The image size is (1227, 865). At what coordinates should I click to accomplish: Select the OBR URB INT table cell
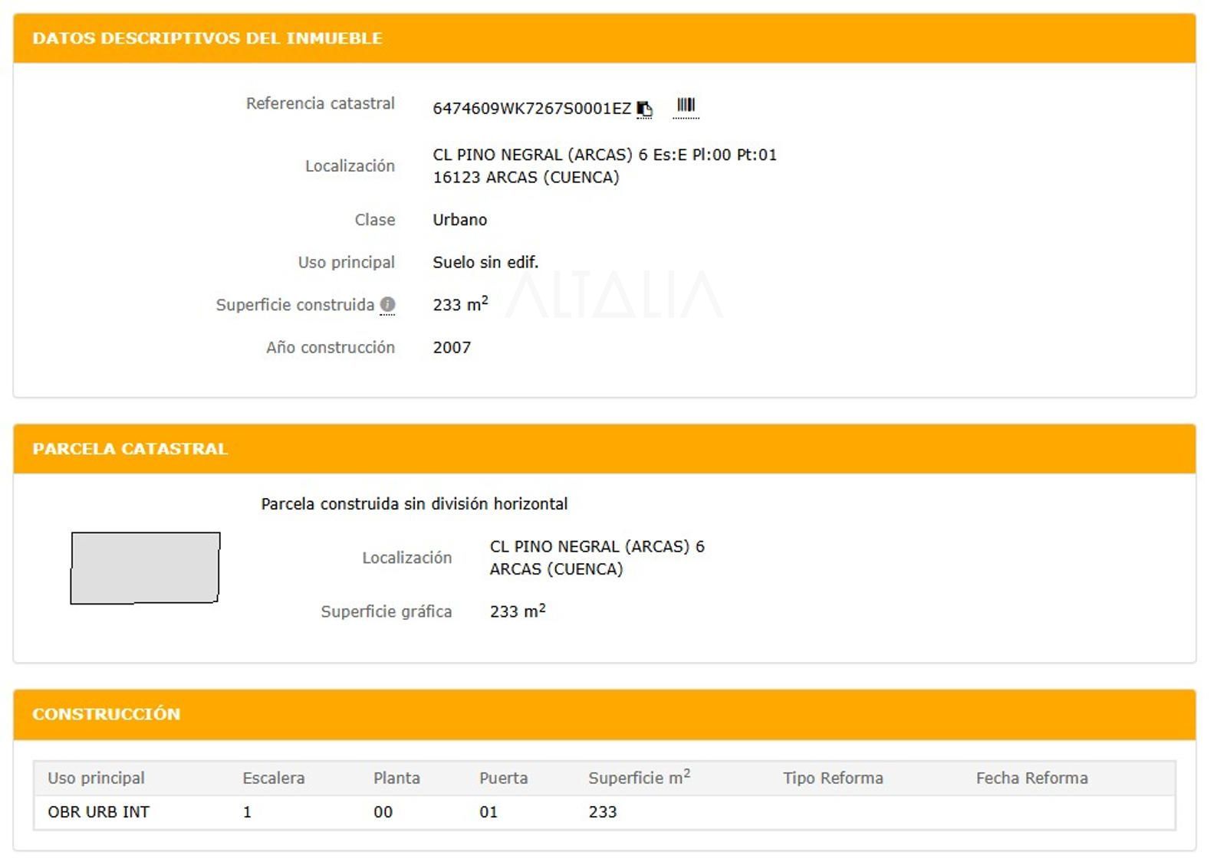coord(98,812)
